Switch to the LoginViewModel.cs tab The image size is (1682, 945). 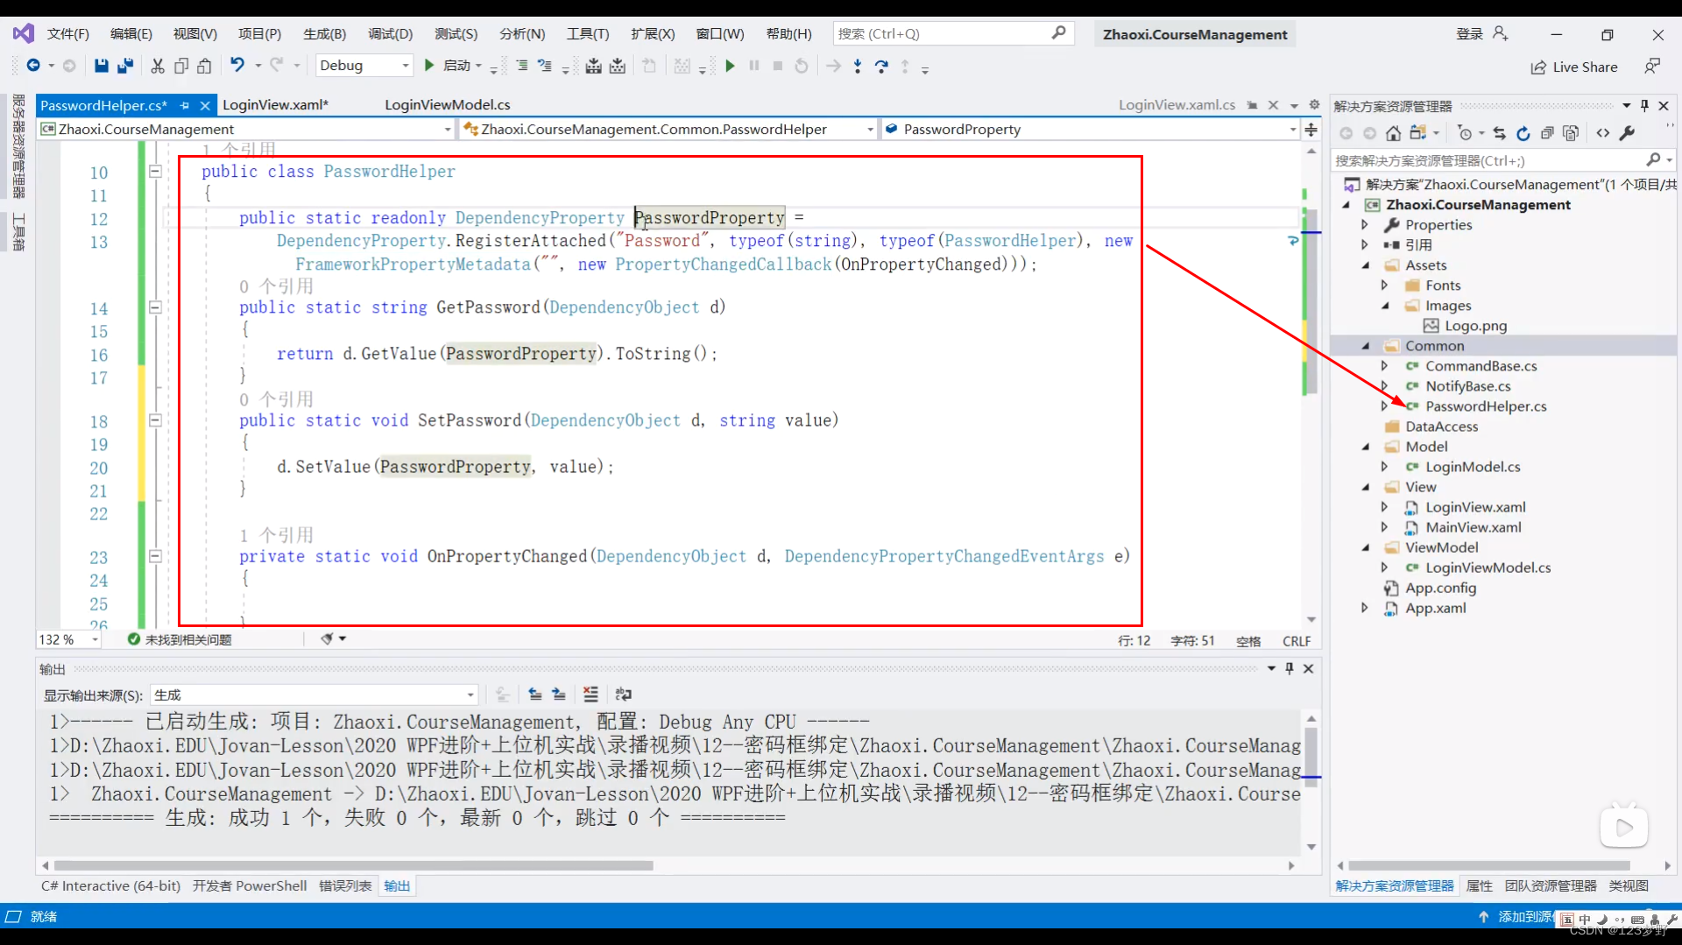tap(448, 105)
